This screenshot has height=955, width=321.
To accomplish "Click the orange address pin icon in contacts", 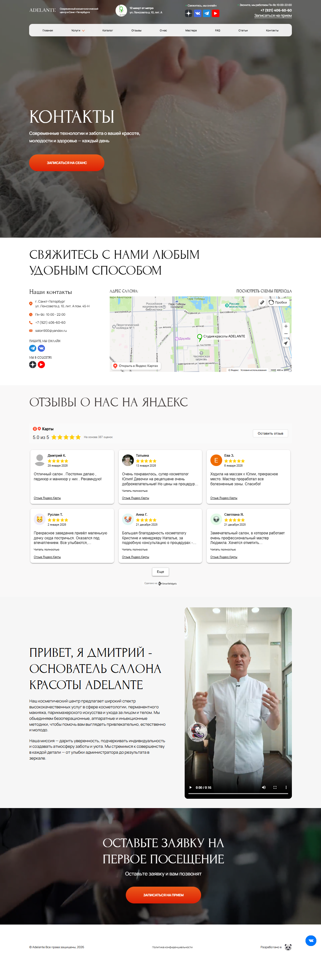I will [x=31, y=304].
